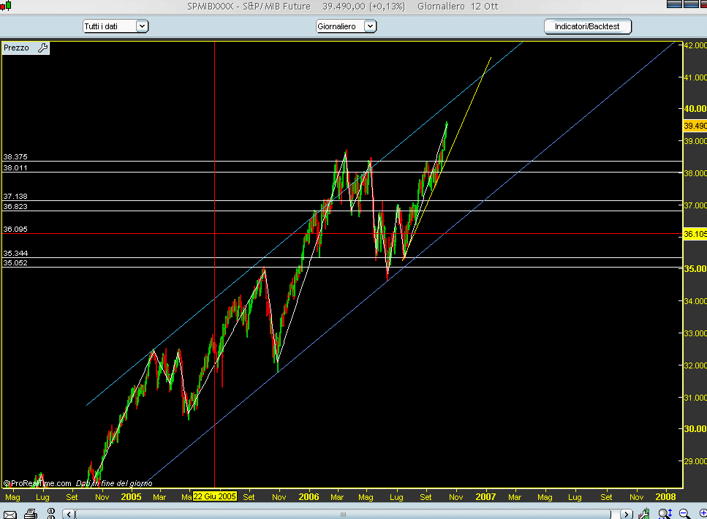Viewport: 707px width, 519px height.
Task: Open price settings via the Prezzo wrench
Action: pyautogui.click(x=43, y=48)
